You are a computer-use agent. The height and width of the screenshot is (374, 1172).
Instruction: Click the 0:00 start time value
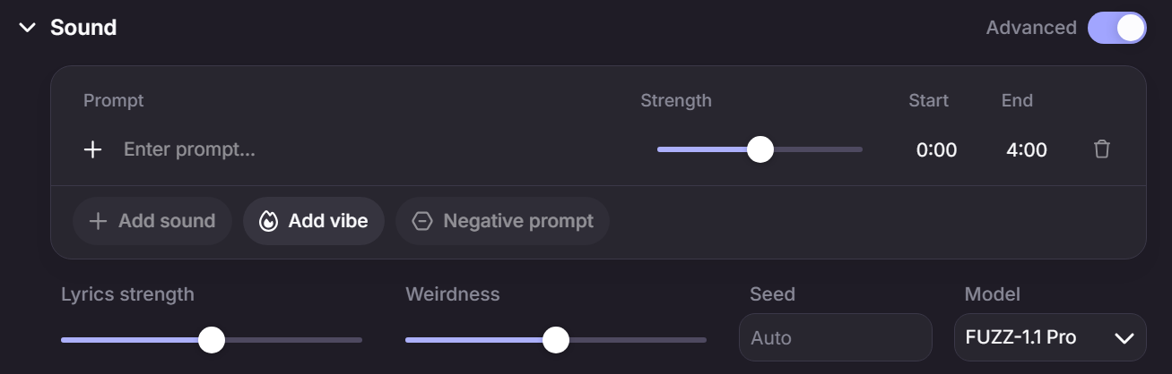(x=936, y=150)
